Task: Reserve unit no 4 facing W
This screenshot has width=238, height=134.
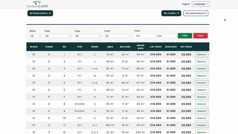Action: 202,76
